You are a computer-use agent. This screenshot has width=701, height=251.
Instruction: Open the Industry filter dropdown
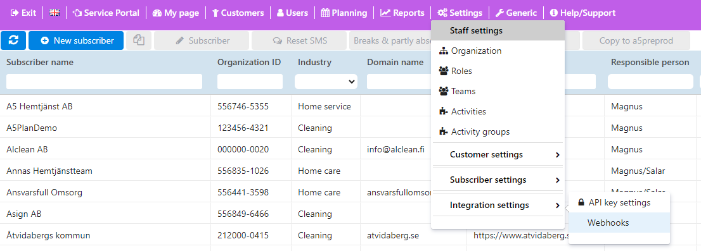pos(326,82)
